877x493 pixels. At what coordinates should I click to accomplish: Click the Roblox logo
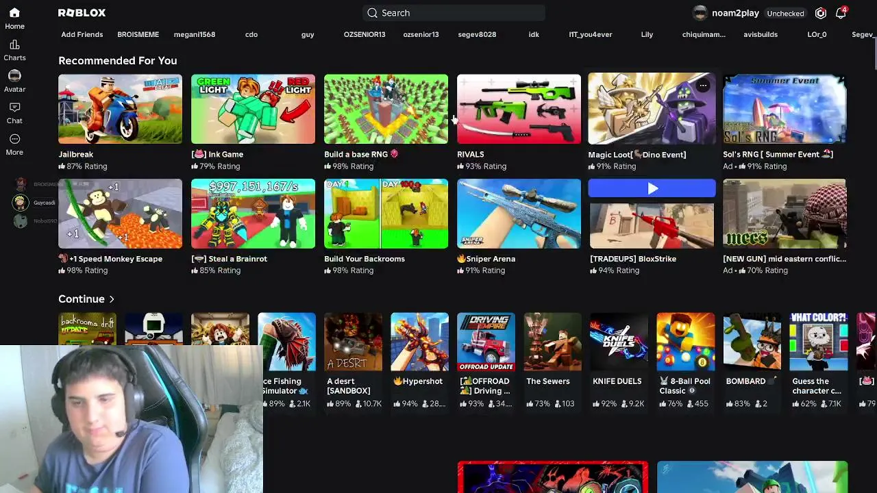pyautogui.click(x=82, y=13)
